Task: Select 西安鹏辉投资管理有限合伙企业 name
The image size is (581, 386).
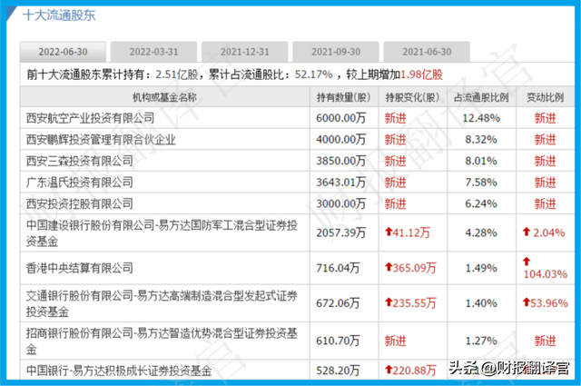Action: [101, 140]
